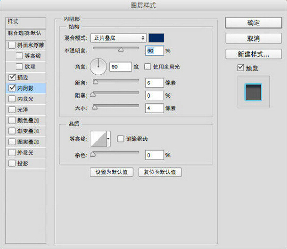Open the 混合模式 blend mode dropdown
Image resolution: width=287 pixels, height=249 pixels.
[x=119, y=38]
